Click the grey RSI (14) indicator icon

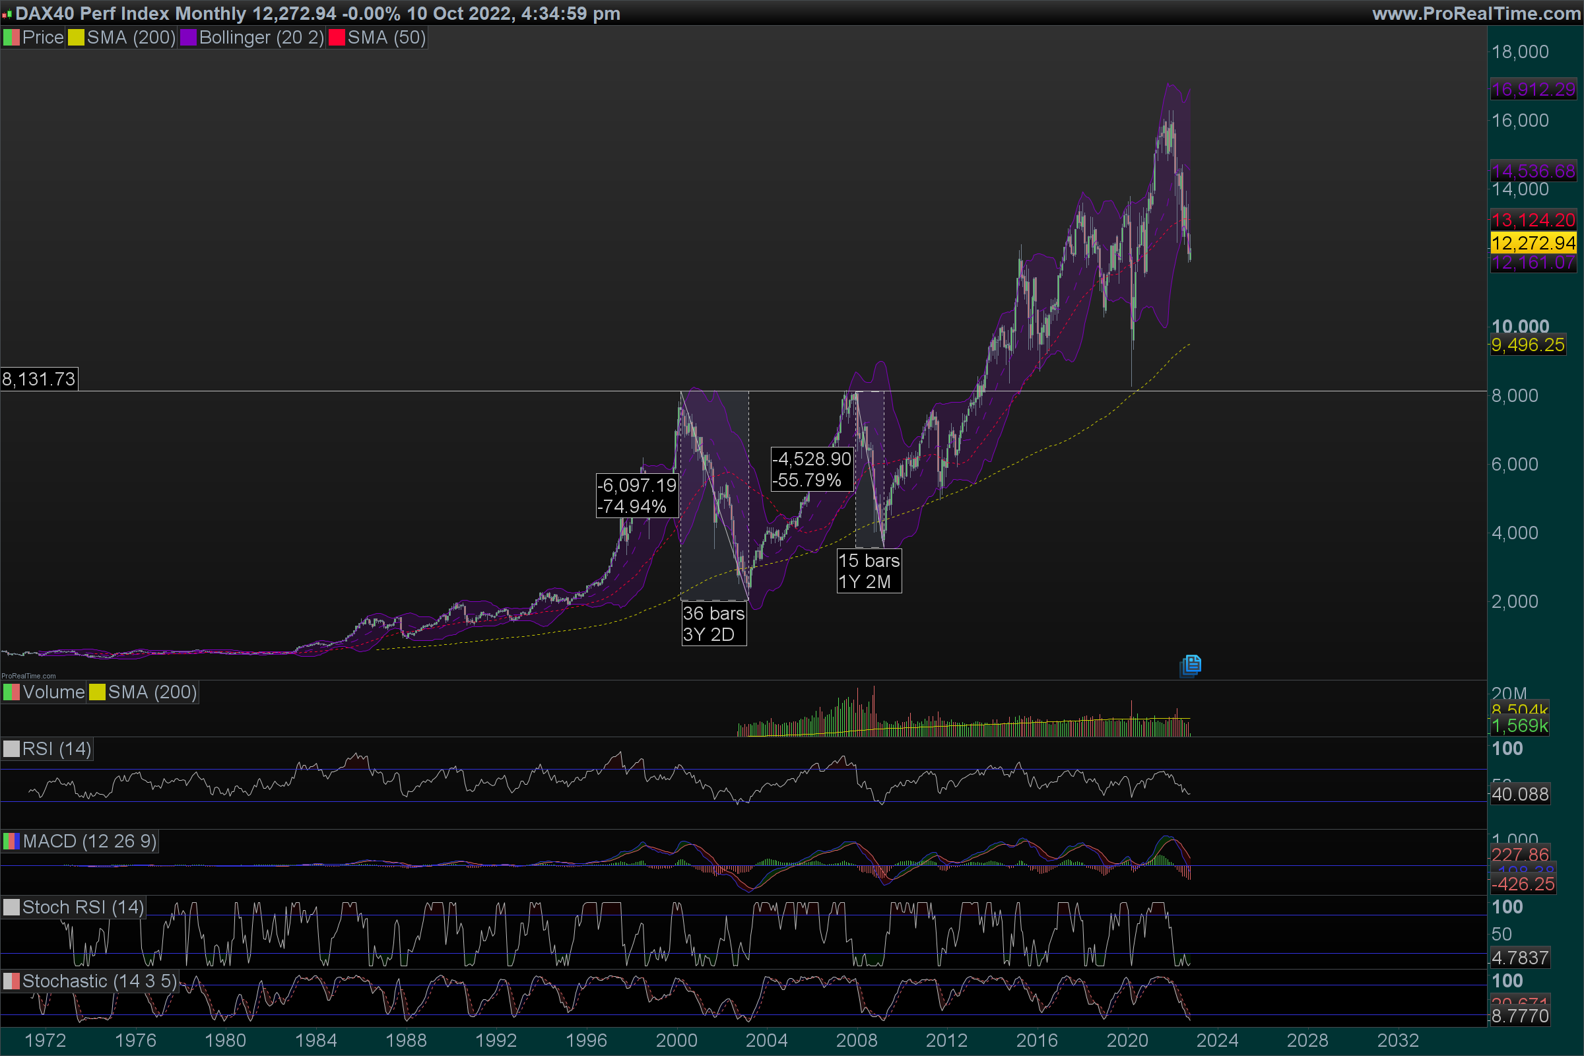coord(11,749)
